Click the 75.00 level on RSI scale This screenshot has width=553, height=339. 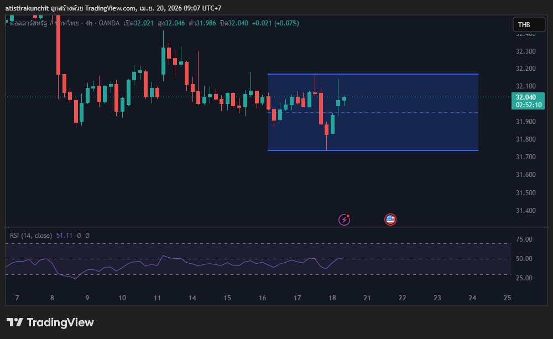click(x=524, y=239)
